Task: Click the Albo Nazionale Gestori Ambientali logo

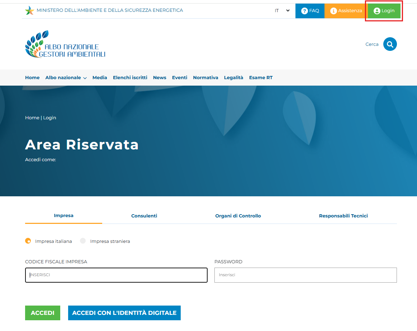Action: click(65, 44)
